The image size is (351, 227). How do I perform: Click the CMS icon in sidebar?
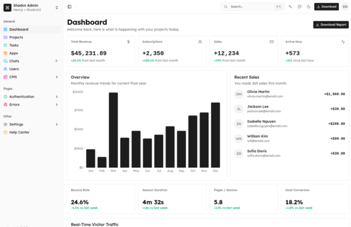click(5, 77)
